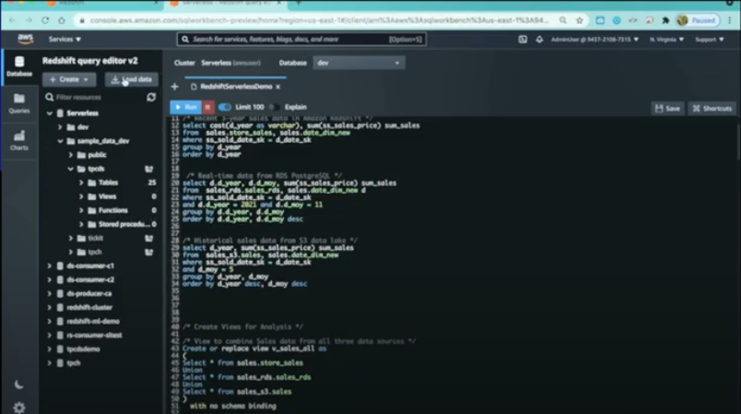The height and width of the screenshot is (414, 741).
Task: Collapse the Serverless tree node
Action: pos(50,113)
